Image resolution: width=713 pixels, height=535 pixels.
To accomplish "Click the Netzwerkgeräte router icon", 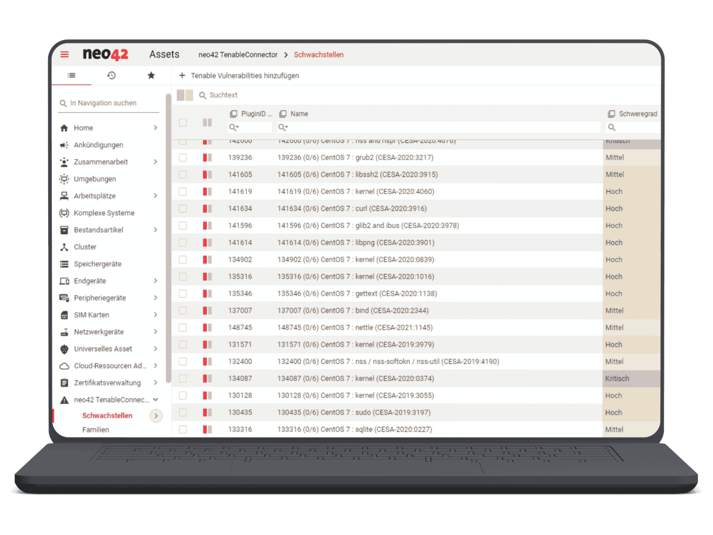I will [x=64, y=332].
